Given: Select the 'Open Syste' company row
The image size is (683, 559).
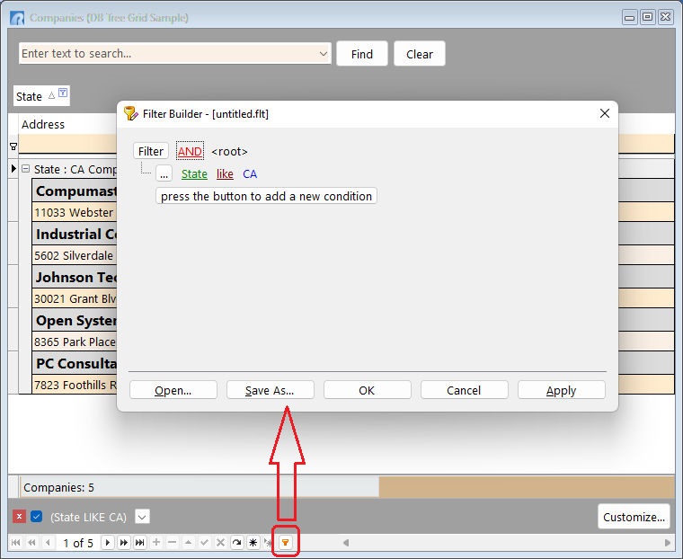Looking at the screenshot, I should (75, 320).
